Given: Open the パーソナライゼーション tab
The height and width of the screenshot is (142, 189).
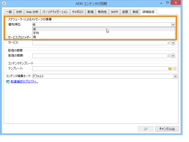Looking at the screenshot, I should click(x=55, y=12).
